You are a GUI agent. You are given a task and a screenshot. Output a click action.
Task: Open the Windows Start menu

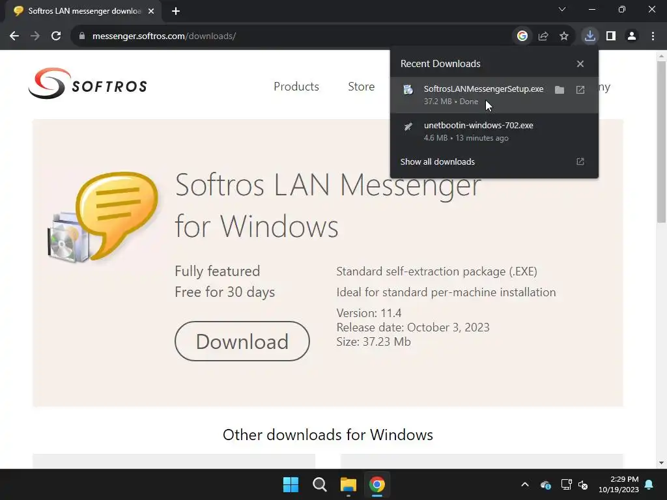[x=291, y=484]
